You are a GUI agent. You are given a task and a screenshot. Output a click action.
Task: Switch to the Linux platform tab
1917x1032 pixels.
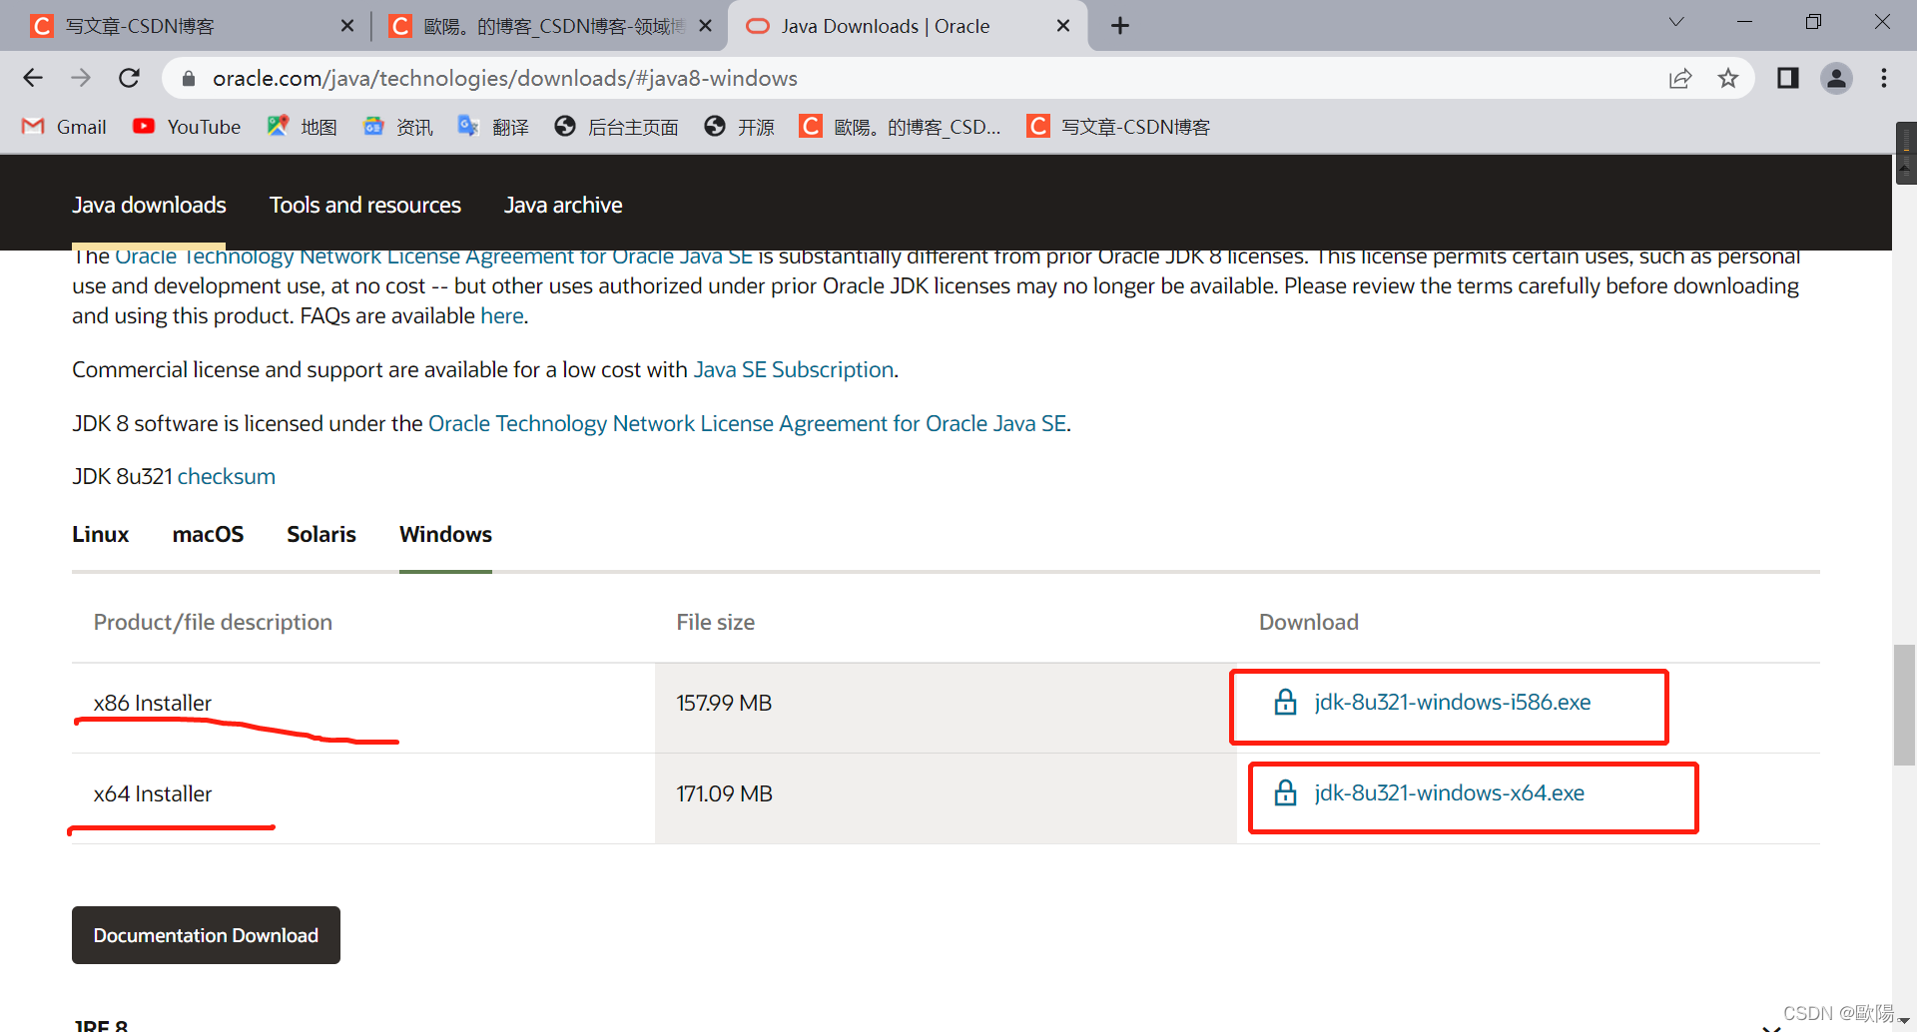pos(101,534)
